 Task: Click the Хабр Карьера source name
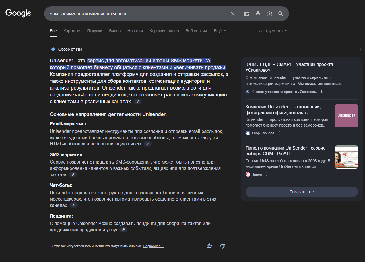(263, 133)
